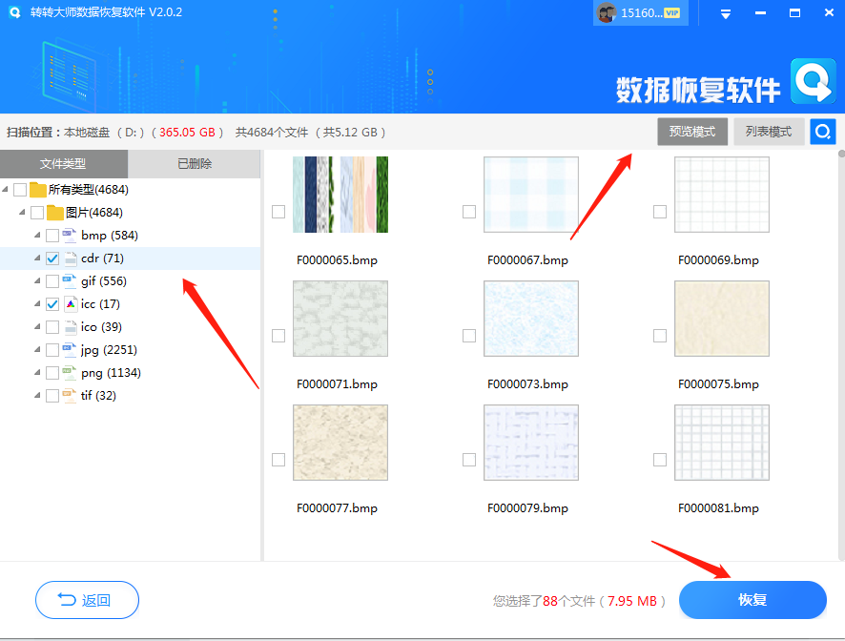This screenshot has width=845, height=641.
Task: Collapse the 图片 tree node
Action: (21, 213)
